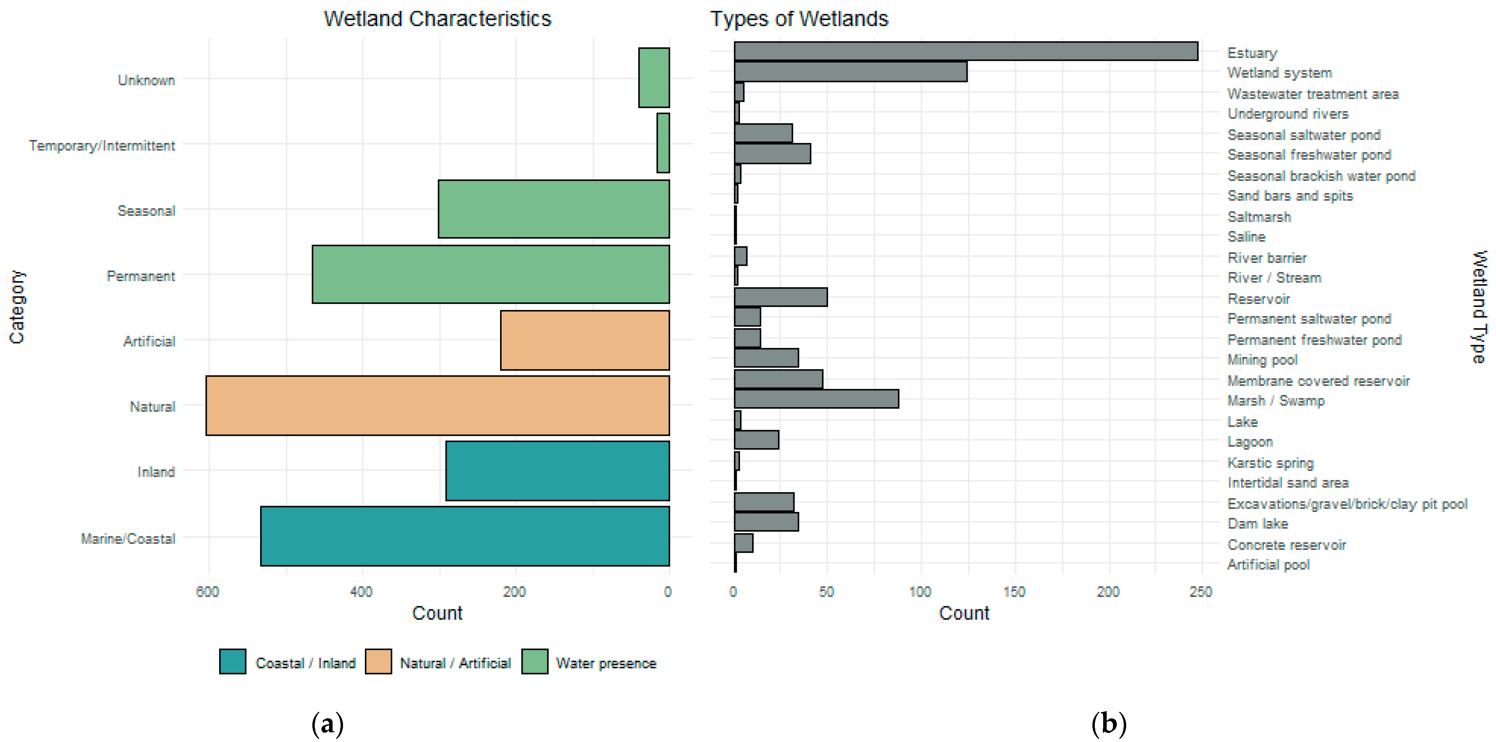Click the Reservoir bar
The width and height of the screenshot is (1496, 742).
(780, 297)
